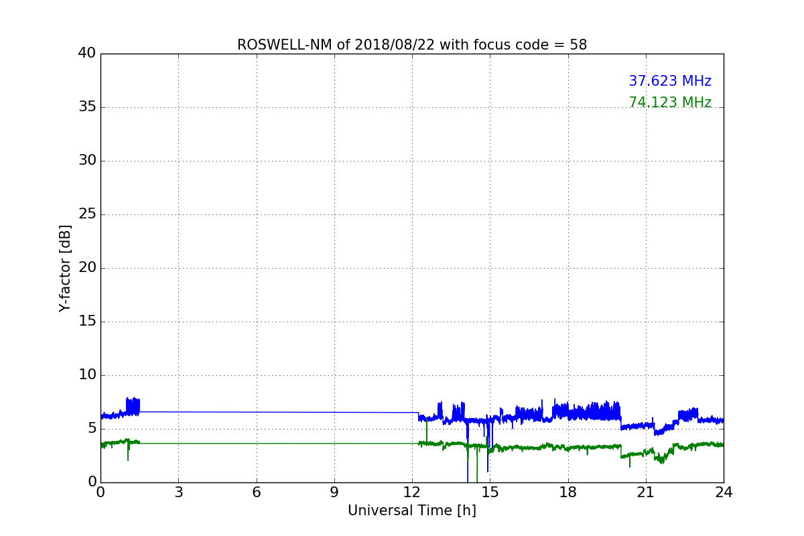Click the y-axis tick label 40
Screen dimensions: 804x536
click(x=87, y=54)
